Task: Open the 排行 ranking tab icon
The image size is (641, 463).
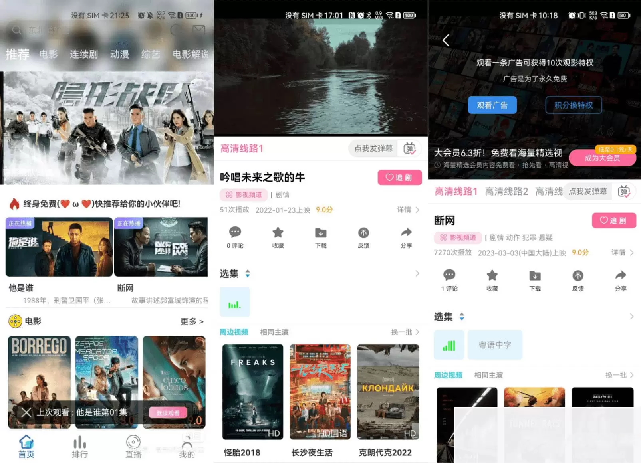Action: [79, 442]
